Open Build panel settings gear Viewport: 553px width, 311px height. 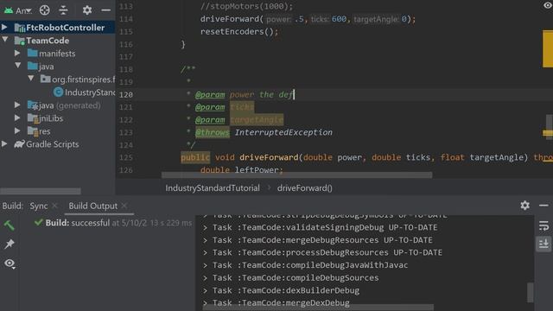coord(524,206)
